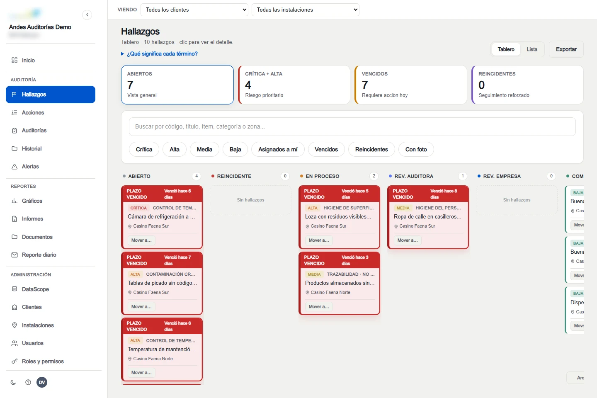Image resolution: width=597 pixels, height=398 pixels.
Task: Click the Roles y permisos key icon
Action: click(x=15, y=362)
